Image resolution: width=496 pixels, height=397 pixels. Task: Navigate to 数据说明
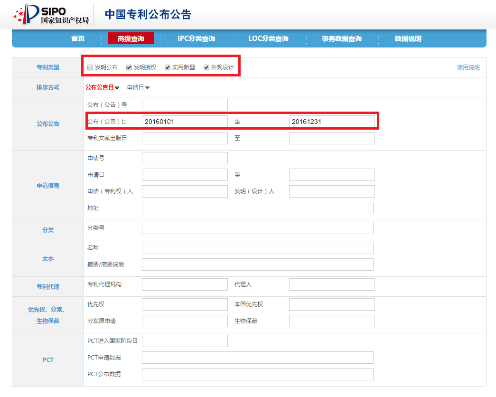[x=408, y=39]
